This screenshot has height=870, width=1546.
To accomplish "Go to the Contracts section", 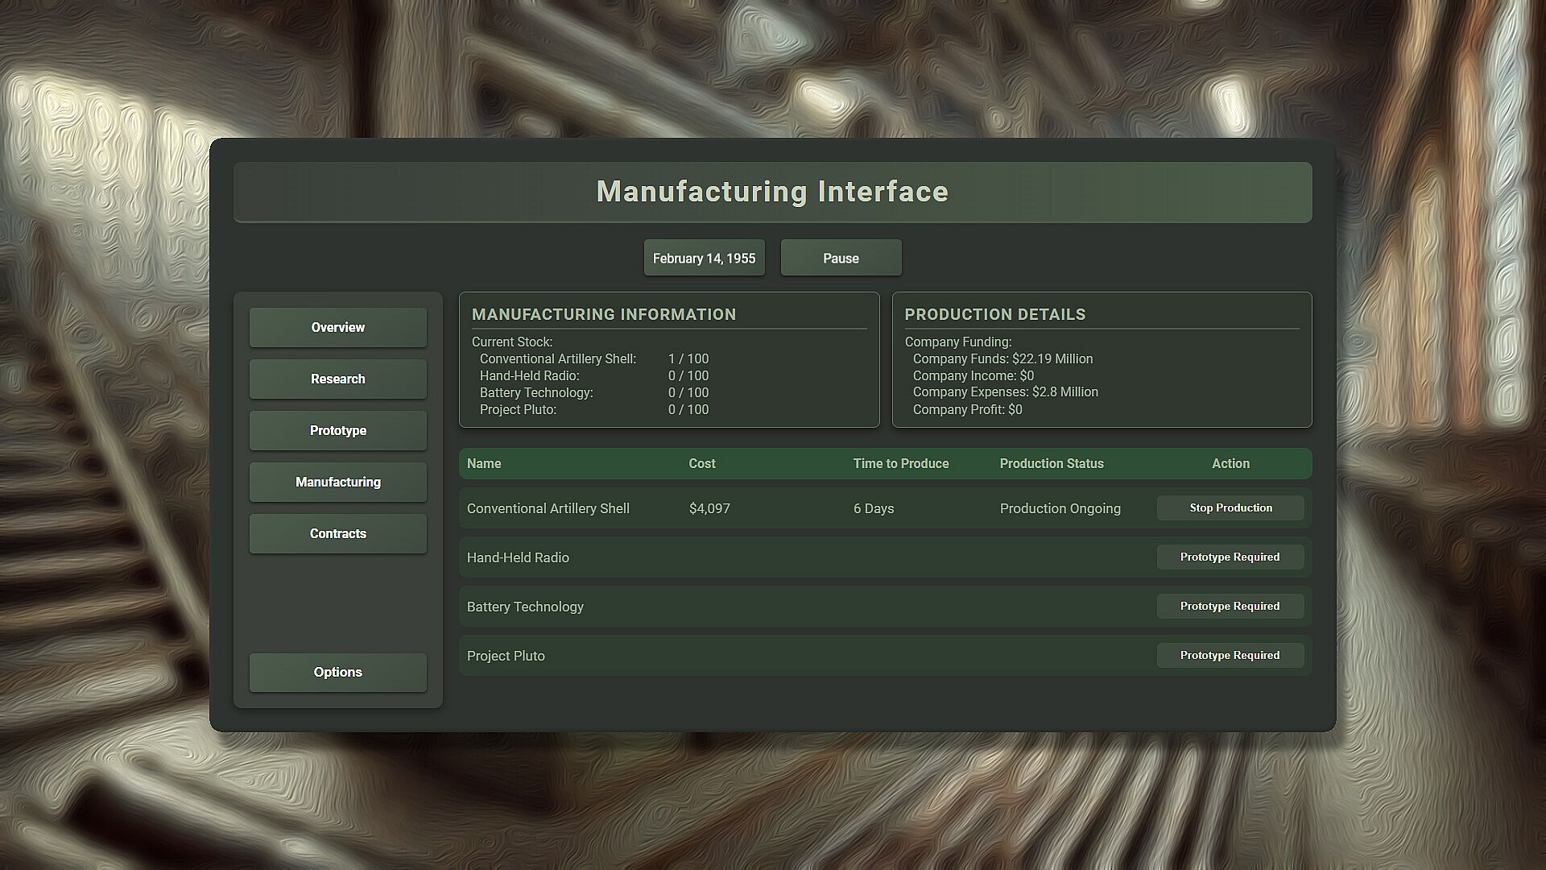I will 337,533.
